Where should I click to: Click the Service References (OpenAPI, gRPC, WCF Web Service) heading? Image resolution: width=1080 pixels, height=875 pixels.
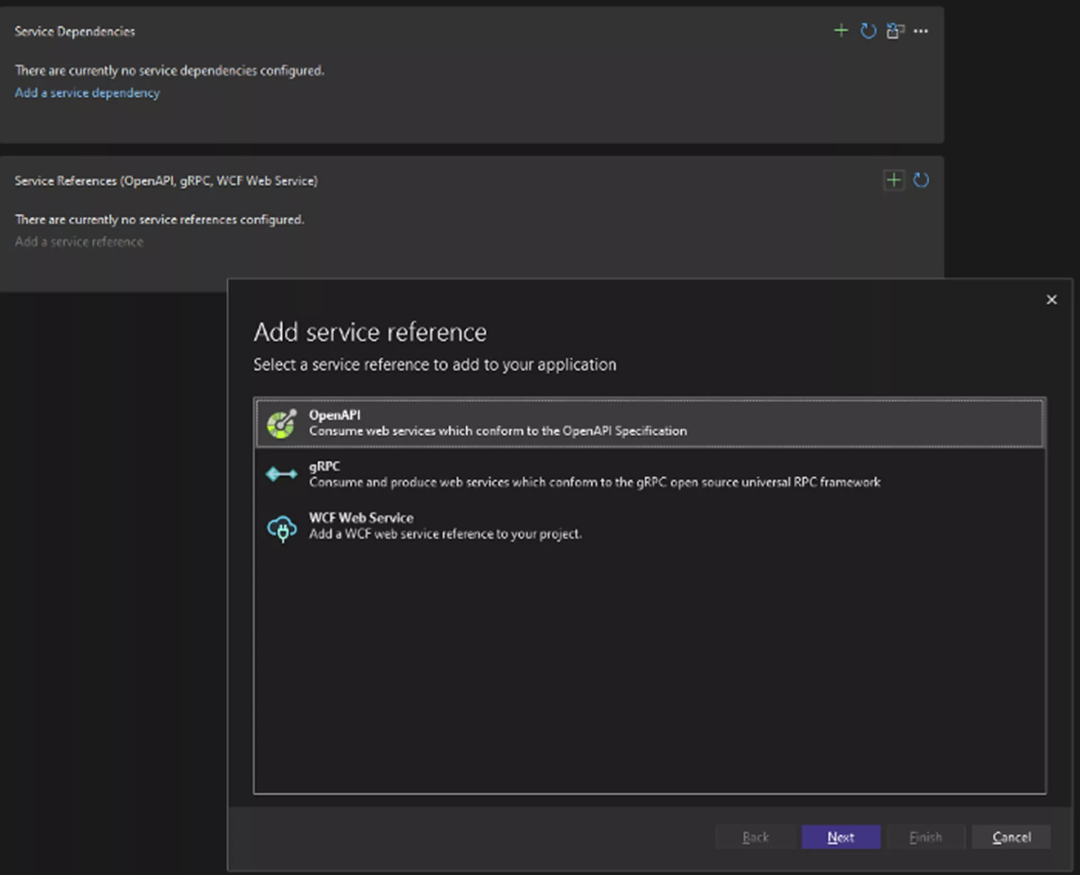166,181
